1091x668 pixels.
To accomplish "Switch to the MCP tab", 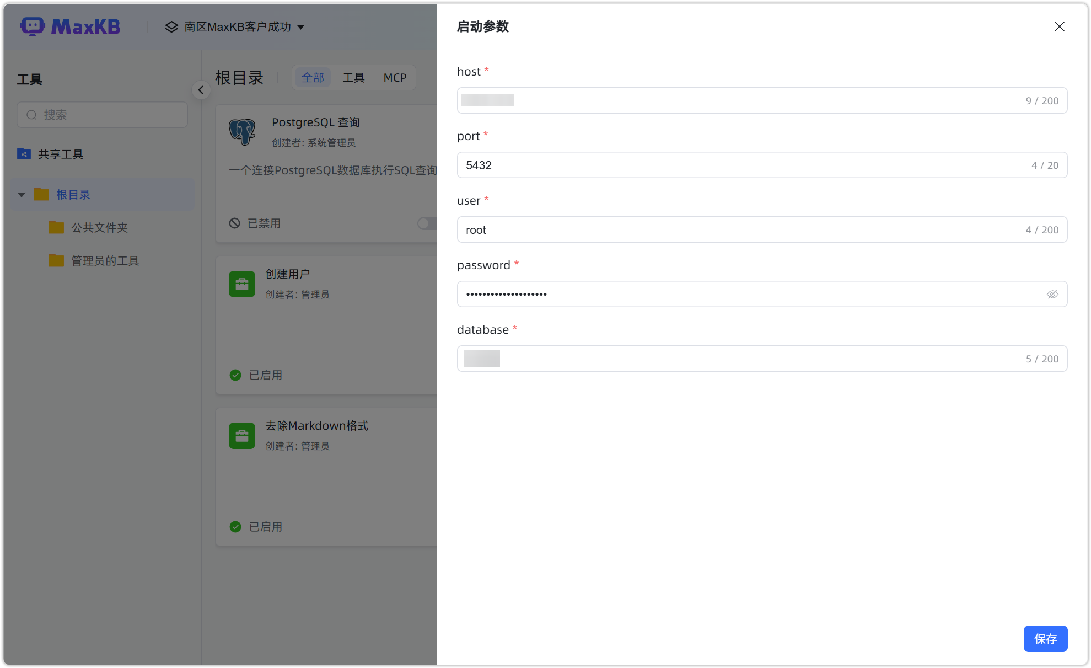I will point(395,77).
